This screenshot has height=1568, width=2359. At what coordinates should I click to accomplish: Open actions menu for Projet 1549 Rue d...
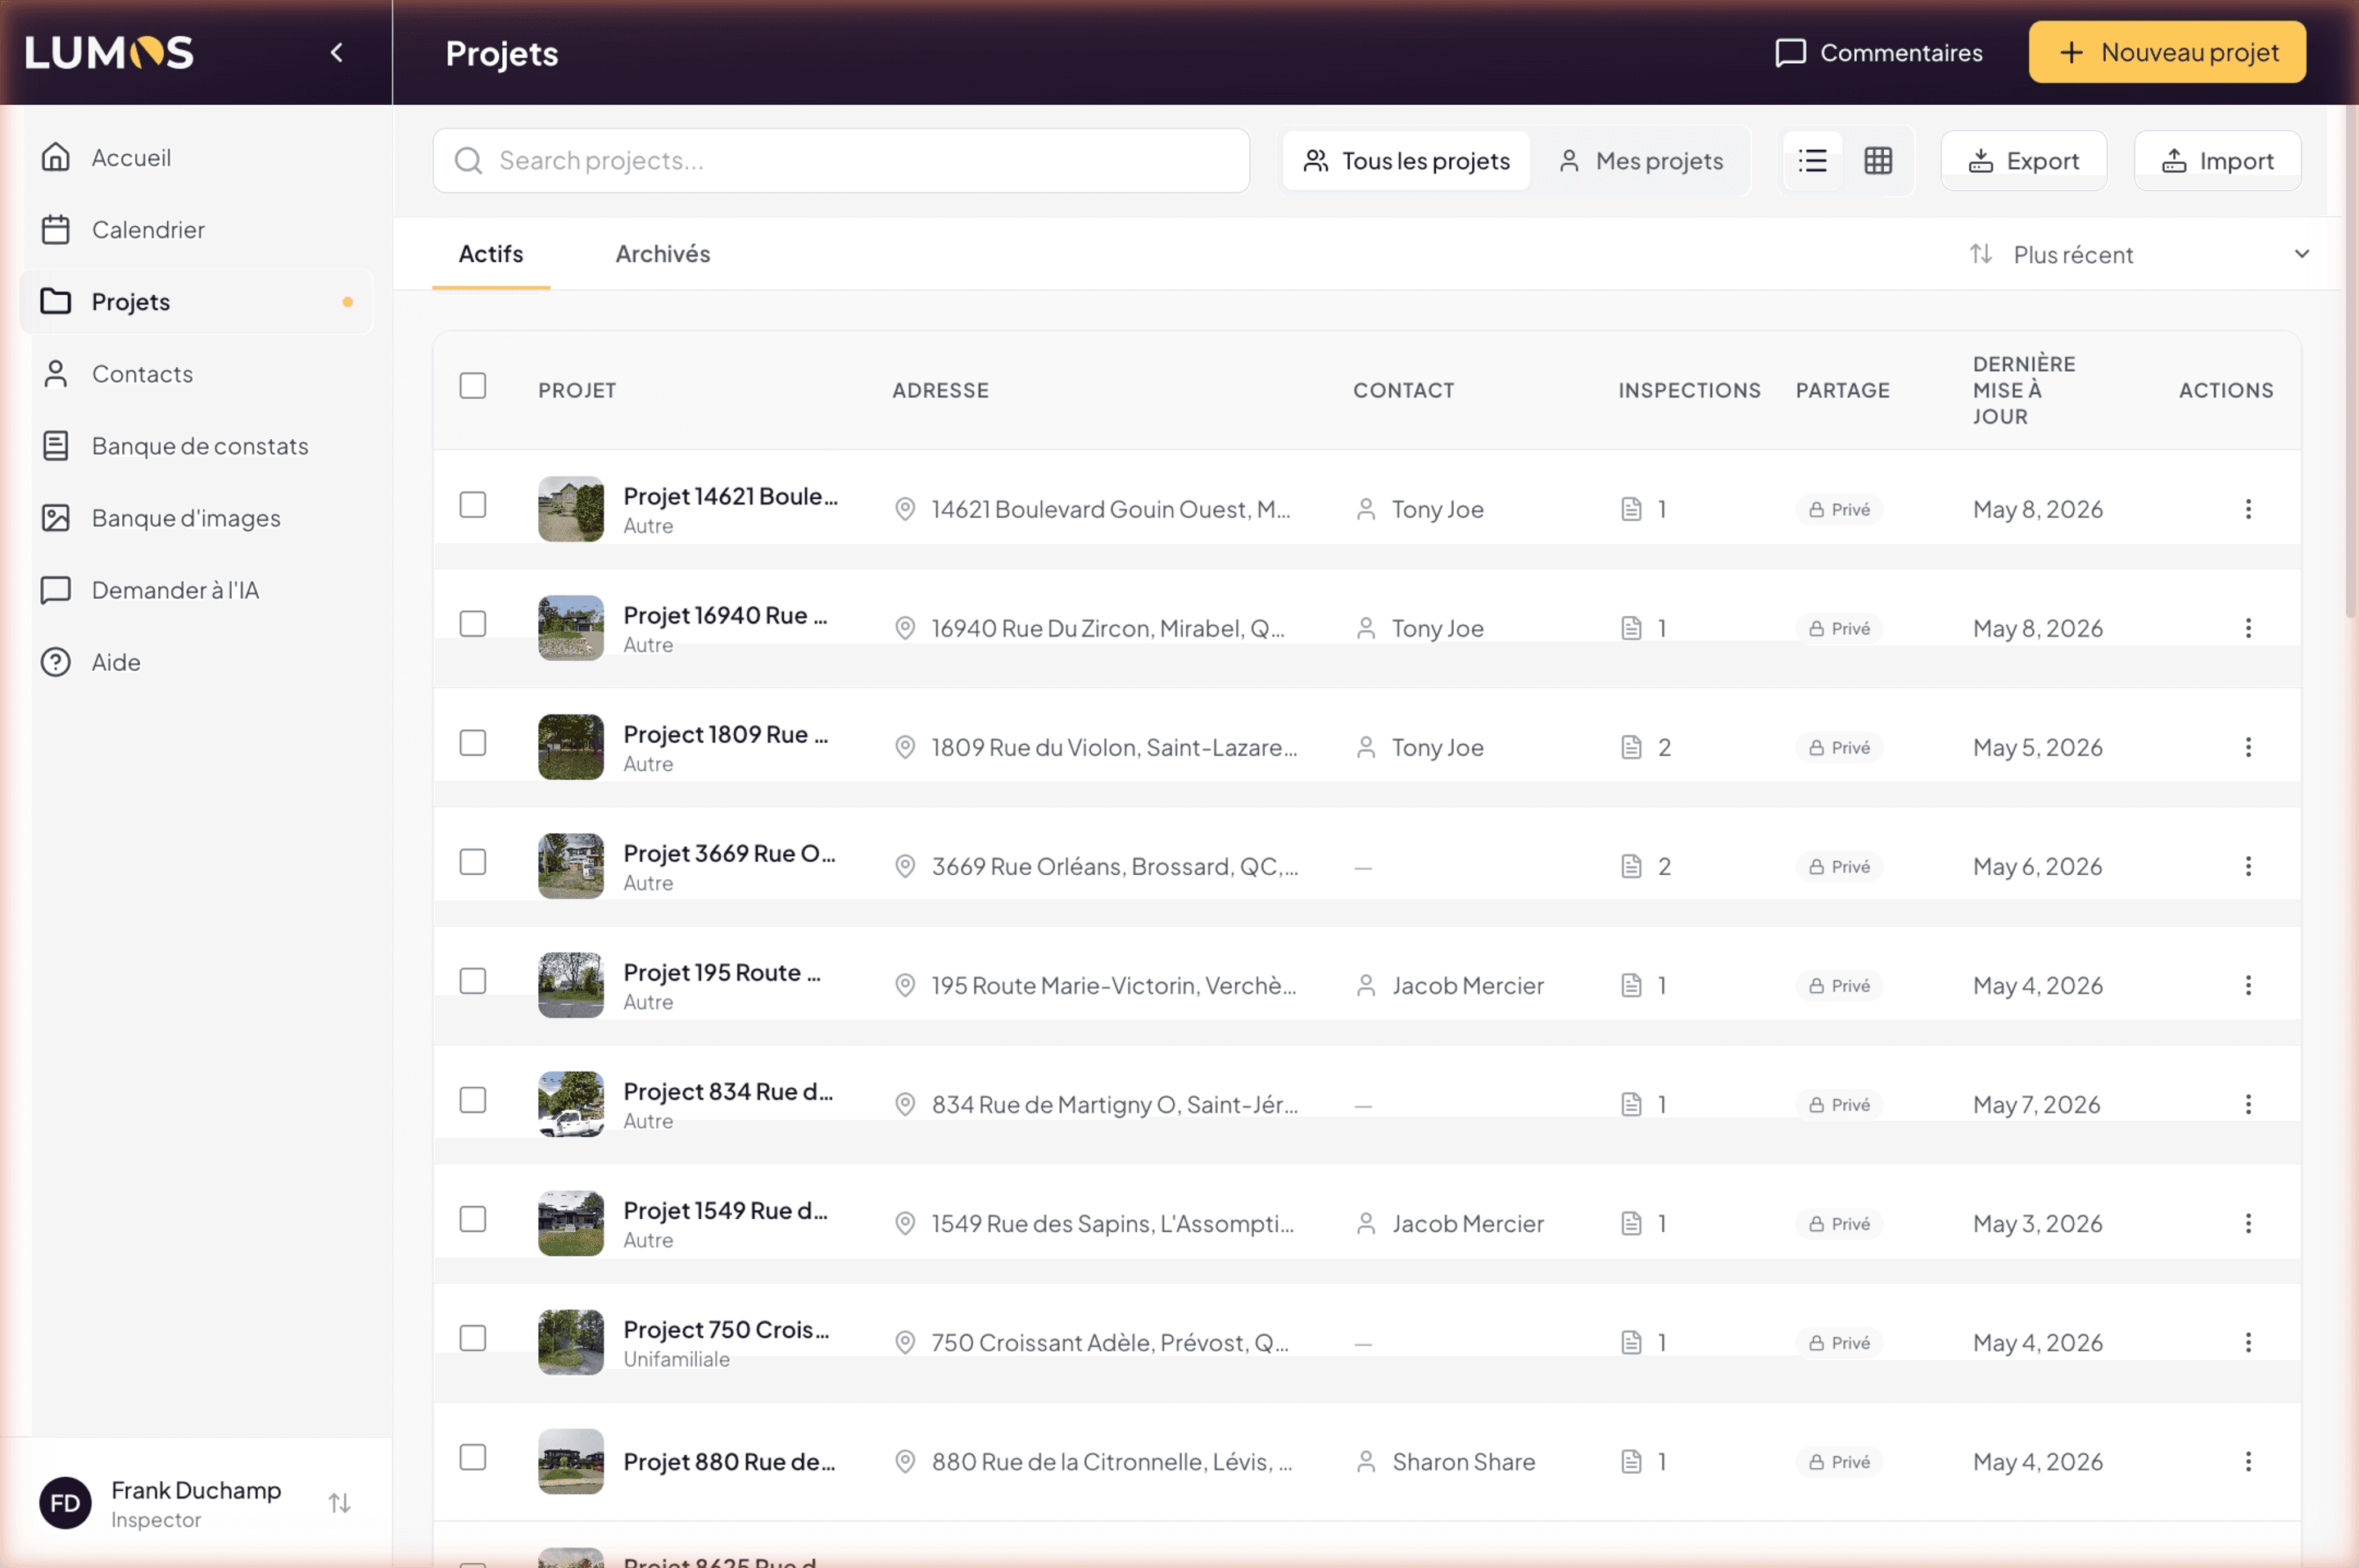tap(2247, 1223)
